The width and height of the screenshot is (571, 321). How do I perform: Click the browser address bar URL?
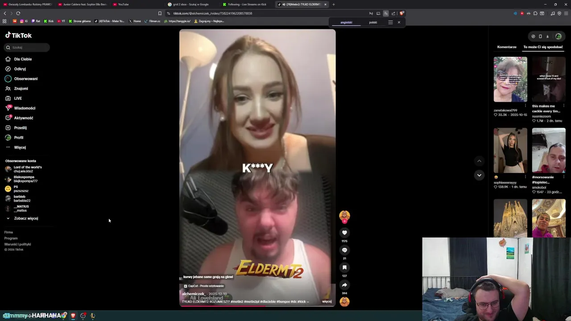click(213, 13)
